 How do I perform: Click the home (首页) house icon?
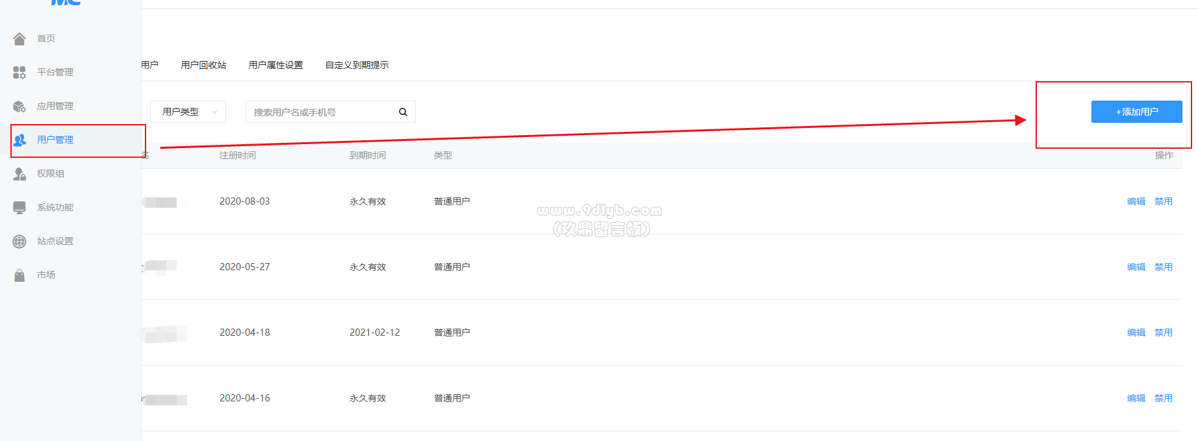[x=19, y=39]
